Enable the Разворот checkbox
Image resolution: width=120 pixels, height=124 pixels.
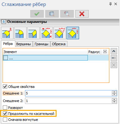tap(5, 108)
